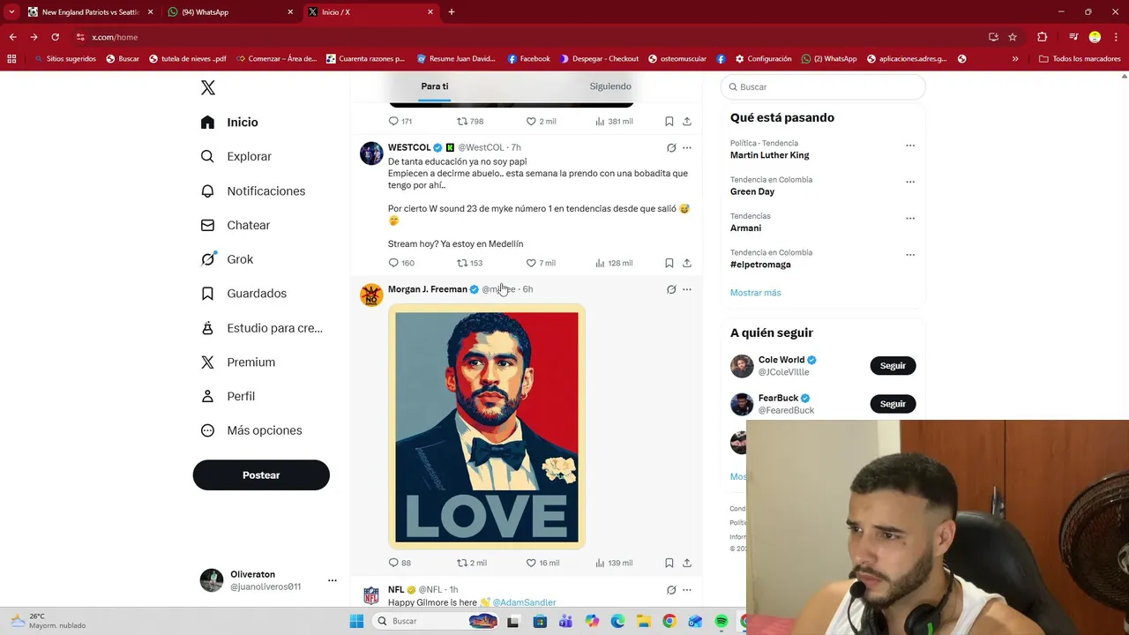Open Guardados bookmarks

coord(243,294)
